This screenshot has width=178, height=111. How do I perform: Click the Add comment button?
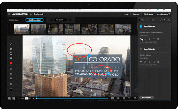click(x=147, y=97)
